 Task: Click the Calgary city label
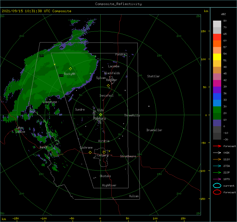click(x=103, y=155)
